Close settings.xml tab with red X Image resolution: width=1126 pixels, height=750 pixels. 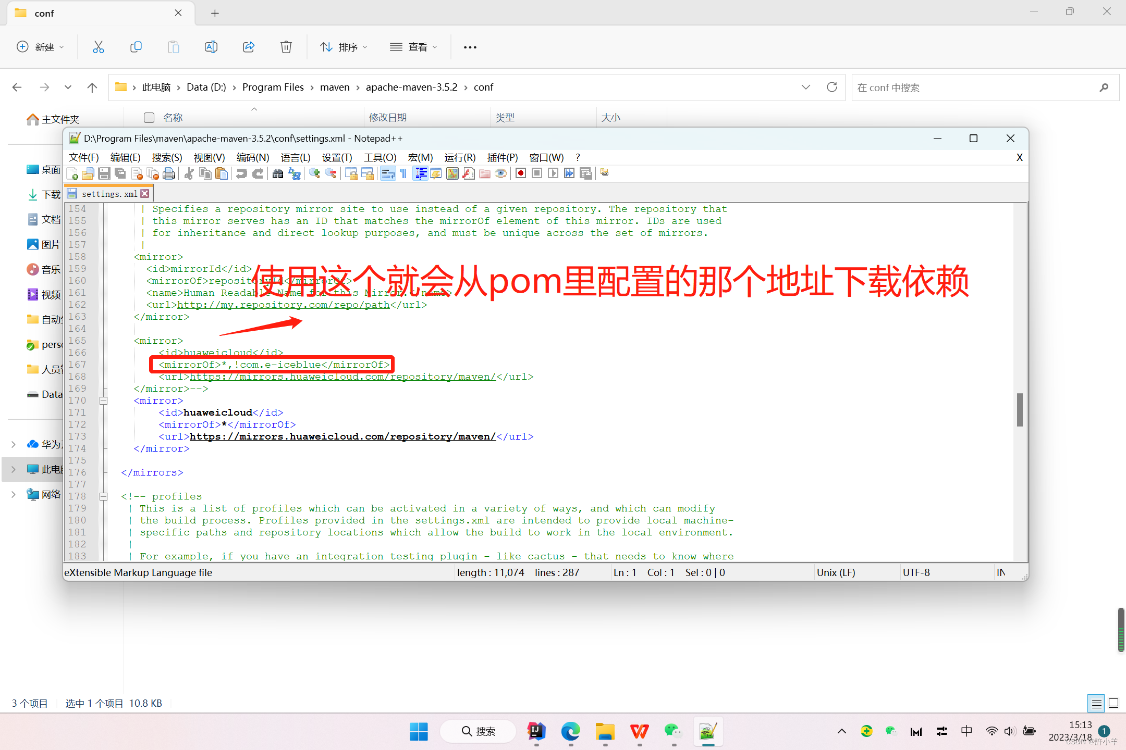(x=145, y=194)
